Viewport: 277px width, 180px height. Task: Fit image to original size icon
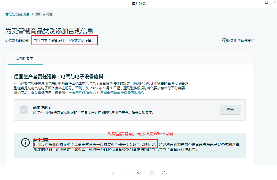[x=152, y=173]
